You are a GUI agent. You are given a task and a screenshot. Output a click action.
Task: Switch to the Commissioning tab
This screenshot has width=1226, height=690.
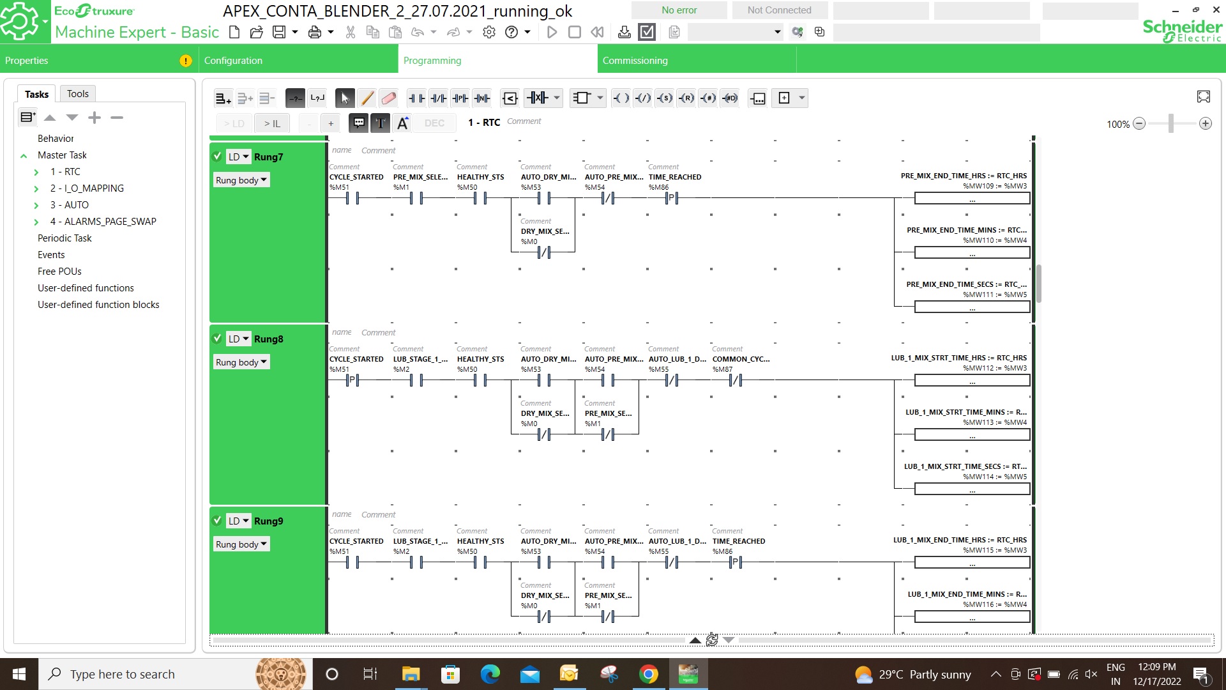(x=635, y=61)
